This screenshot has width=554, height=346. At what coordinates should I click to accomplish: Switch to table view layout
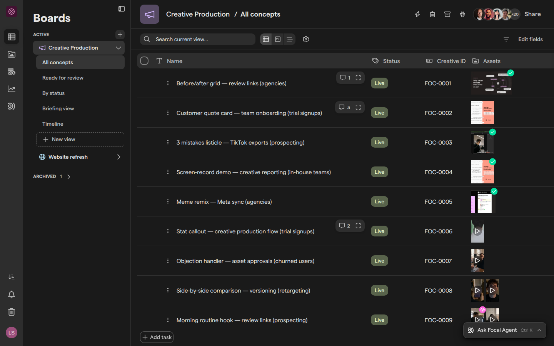coord(266,39)
